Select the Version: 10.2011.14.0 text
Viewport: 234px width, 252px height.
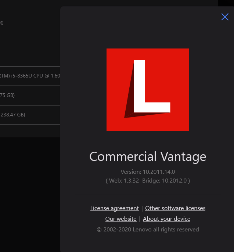point(148,172)
